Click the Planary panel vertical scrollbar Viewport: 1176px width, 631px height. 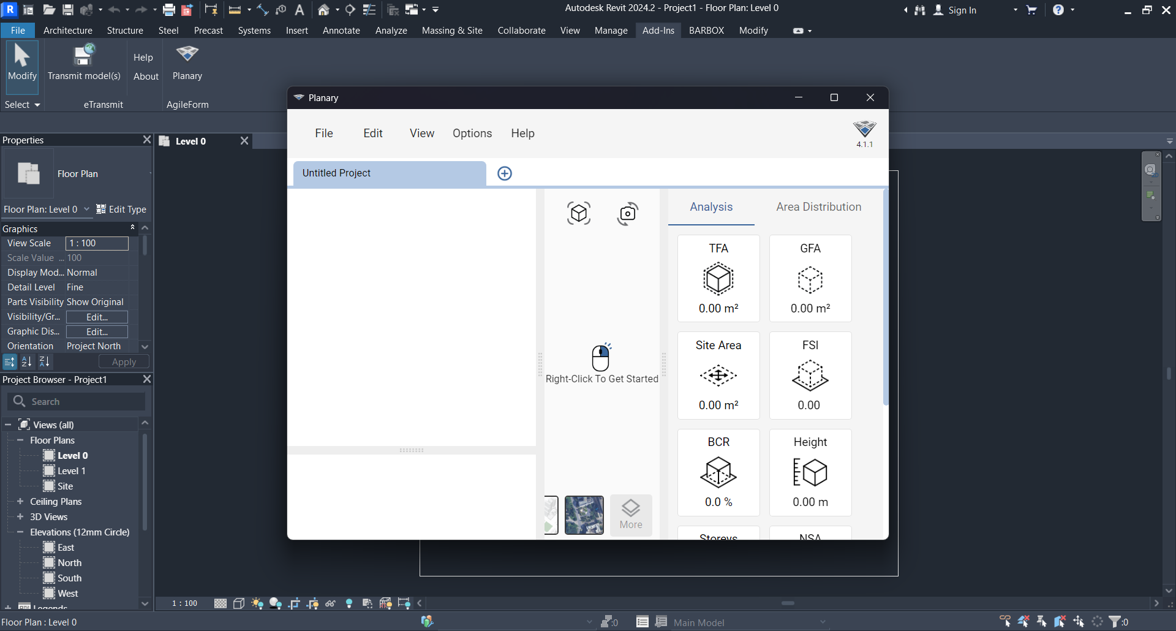[886, 297]
